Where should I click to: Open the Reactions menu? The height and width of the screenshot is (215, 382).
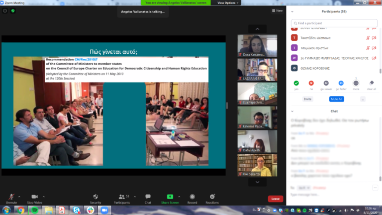tap(212, 199)
